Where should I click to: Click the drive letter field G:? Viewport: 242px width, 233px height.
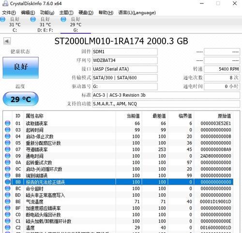click(125, 87)
